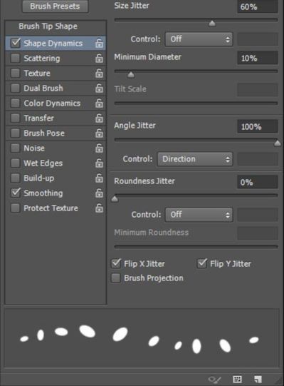Open the preset manager icon at bottom
Image resolution: width=284 pixels, height=386 pixels.
coord(237,379)
